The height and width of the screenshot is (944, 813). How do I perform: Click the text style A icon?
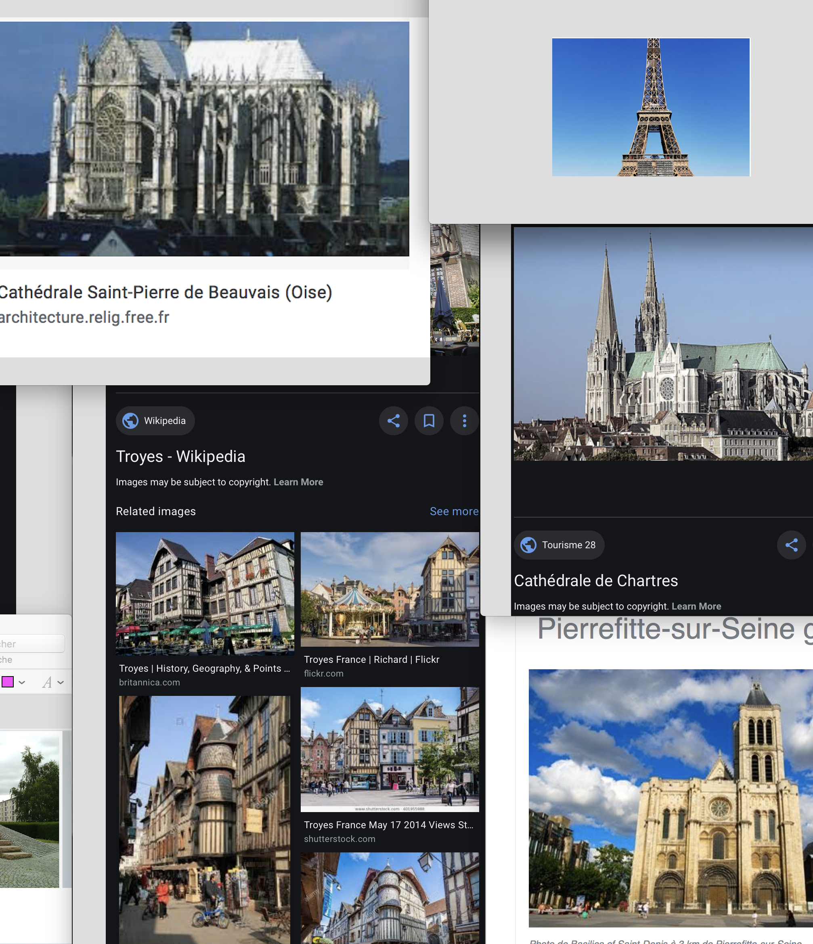tap(46, 682)
